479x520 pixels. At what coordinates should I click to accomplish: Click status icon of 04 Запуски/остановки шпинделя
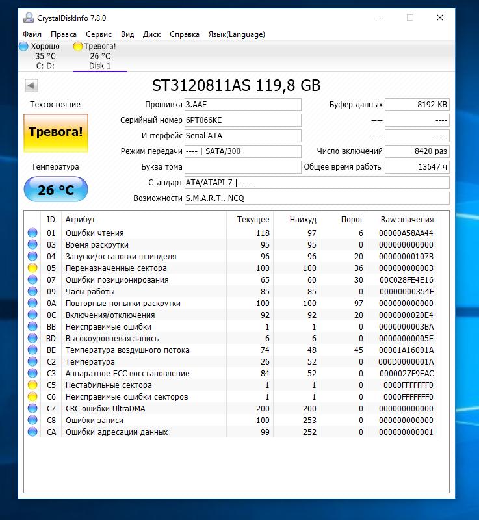point(32,256)
